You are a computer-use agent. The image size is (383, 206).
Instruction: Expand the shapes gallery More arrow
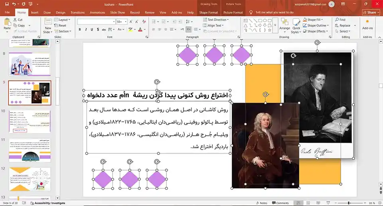coord(275,26)
